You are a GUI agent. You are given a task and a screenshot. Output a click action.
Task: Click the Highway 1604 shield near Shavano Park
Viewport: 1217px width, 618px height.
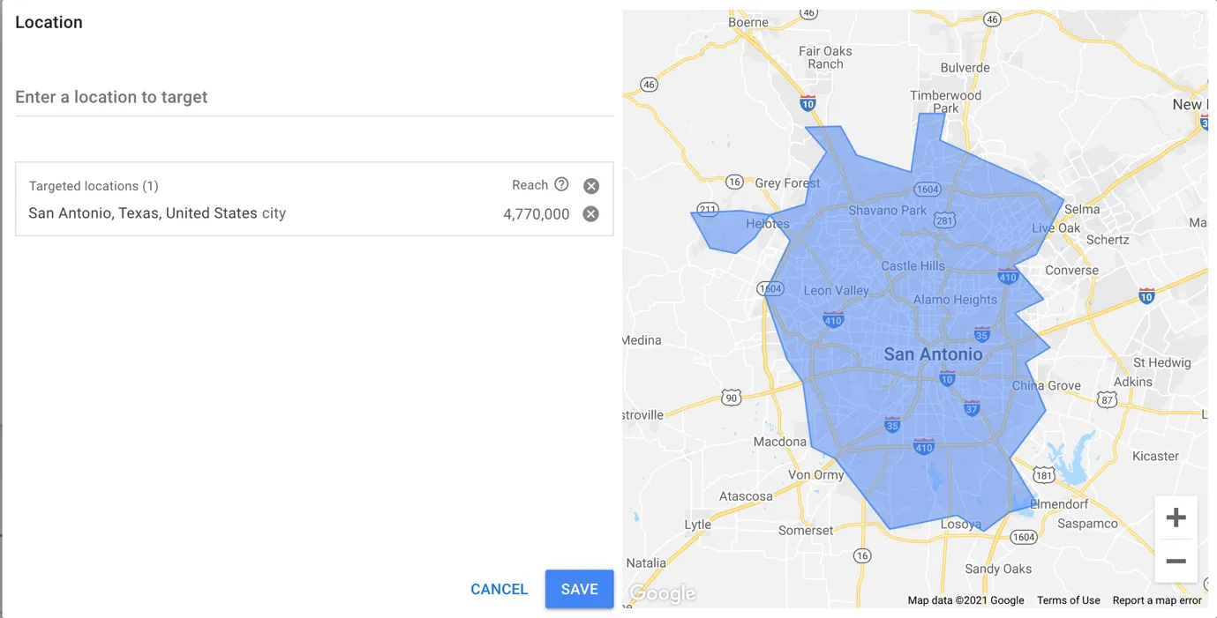[x=927, y=189]
